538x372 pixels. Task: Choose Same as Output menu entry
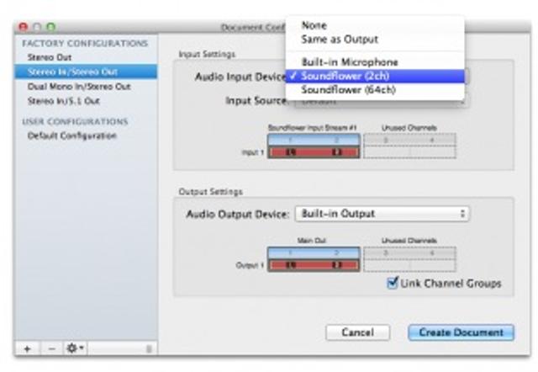pyautogui.click(x=375, y=40)
